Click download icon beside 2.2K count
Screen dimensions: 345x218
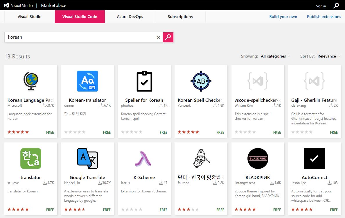click(x=215, y=183)
